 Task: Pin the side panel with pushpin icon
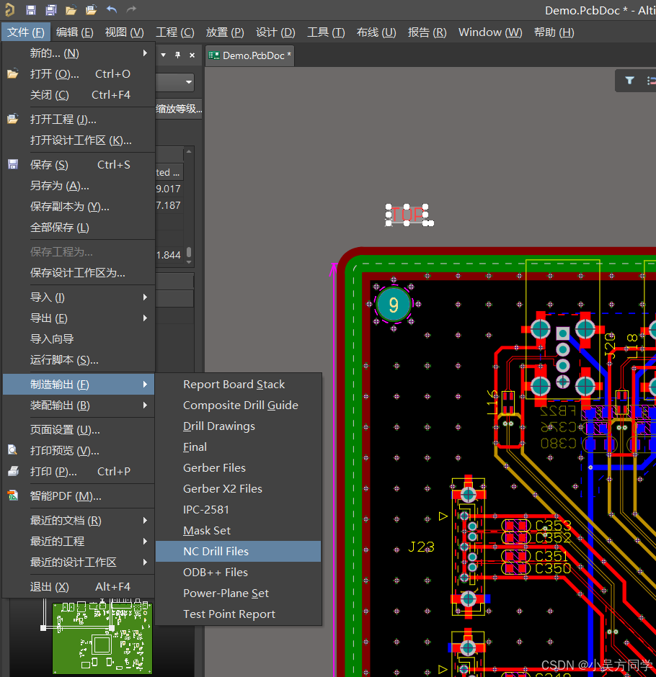(177, 55)
